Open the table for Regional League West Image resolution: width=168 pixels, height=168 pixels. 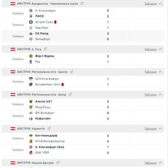(x=150, y=94)
